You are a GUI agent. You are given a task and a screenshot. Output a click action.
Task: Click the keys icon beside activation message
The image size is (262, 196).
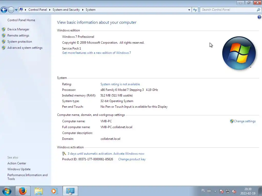[x=64, y=153]
